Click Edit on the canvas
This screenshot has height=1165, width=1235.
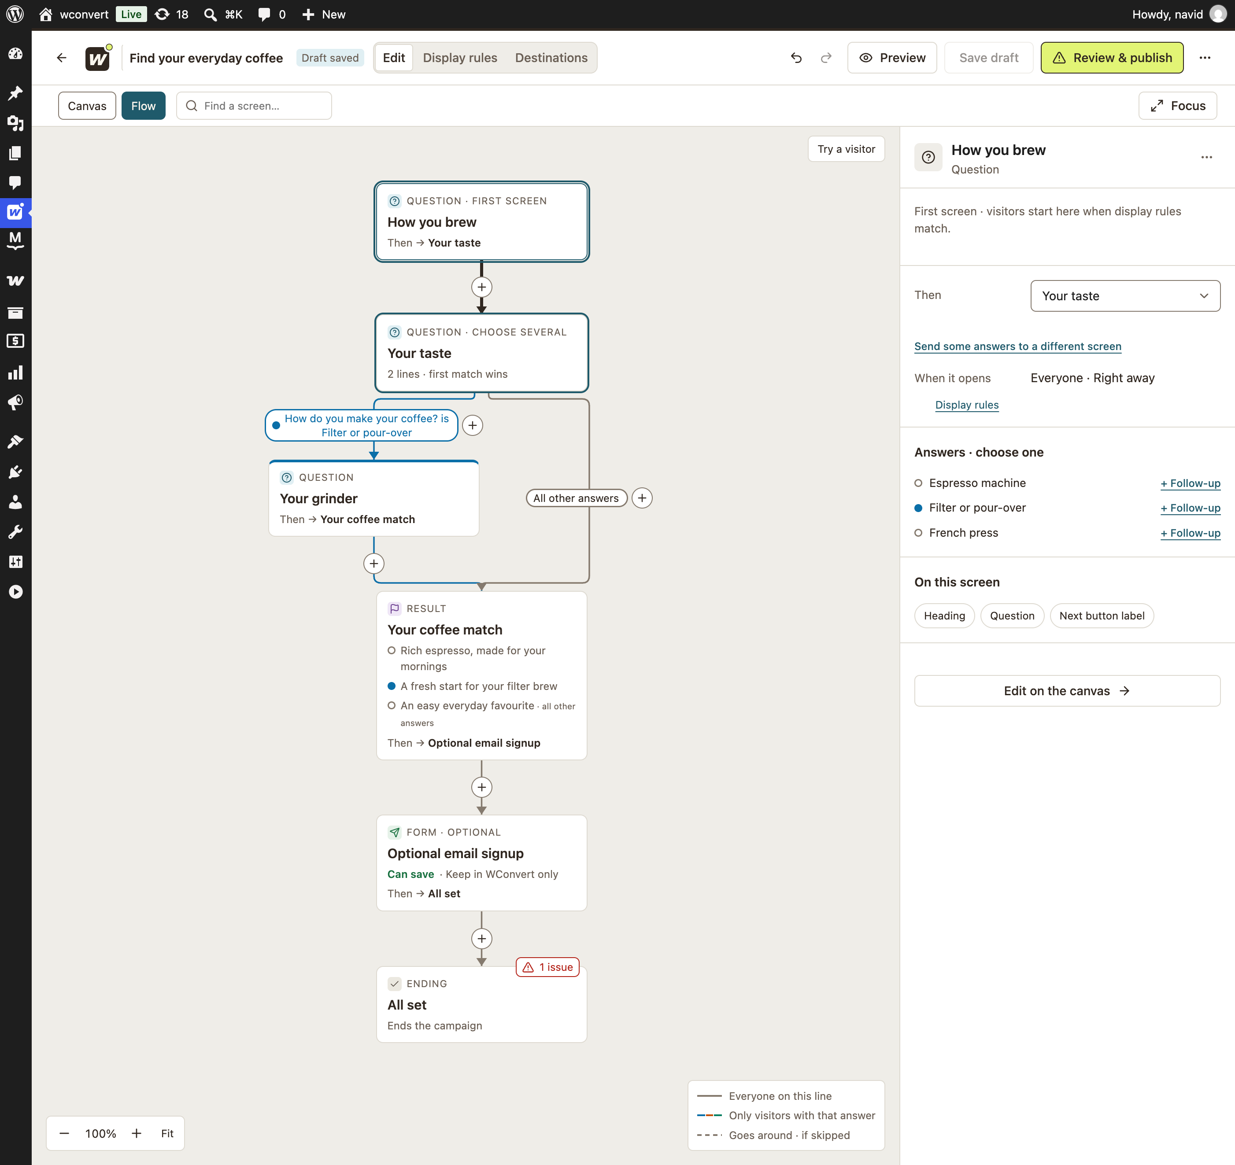coord(1067,691)
